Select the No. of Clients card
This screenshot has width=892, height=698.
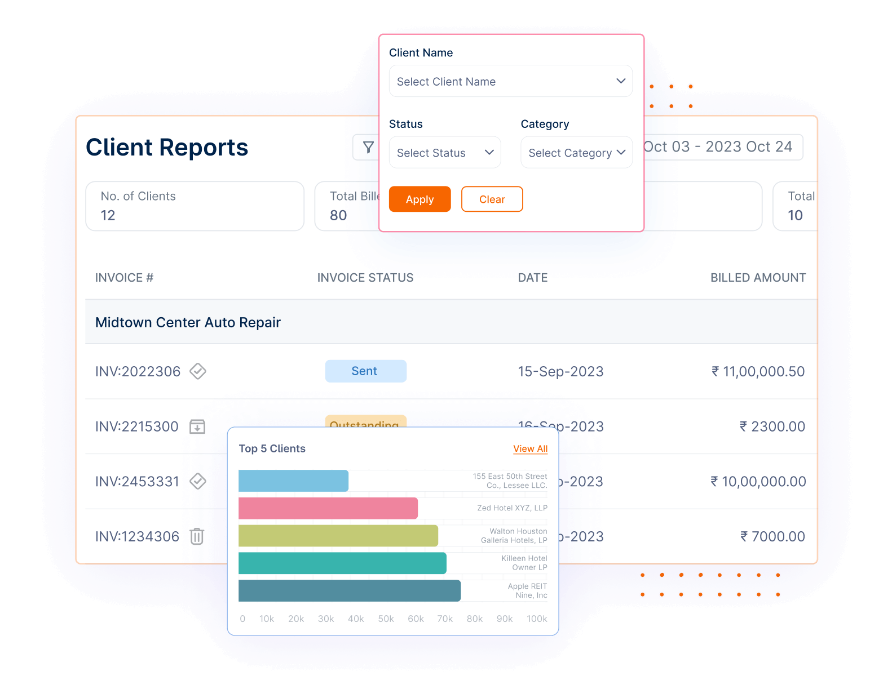click(x=195, y=206)
